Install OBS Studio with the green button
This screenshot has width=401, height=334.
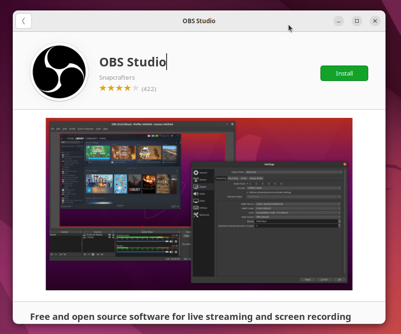344,73
